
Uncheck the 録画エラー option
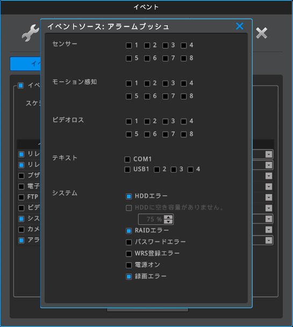click(129, 276)
